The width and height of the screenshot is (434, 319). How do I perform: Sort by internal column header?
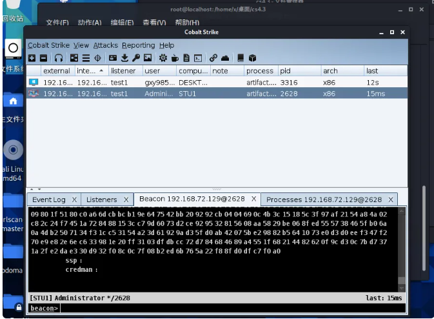coord(92,71)
